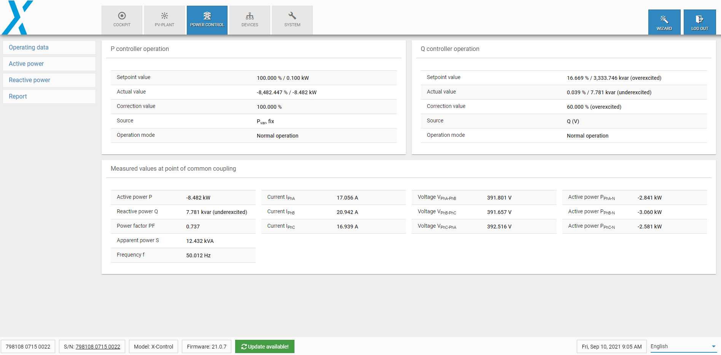Click the date and time display
The image size is (721, 355).
tap(611, 347)
